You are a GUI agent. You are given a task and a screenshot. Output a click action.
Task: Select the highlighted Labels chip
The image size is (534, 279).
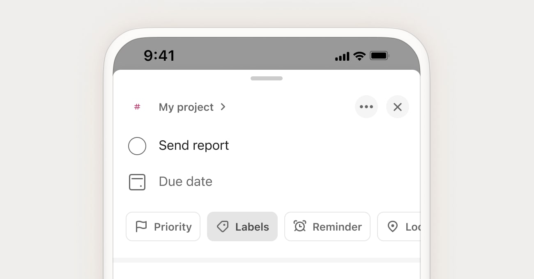[242, 226]
